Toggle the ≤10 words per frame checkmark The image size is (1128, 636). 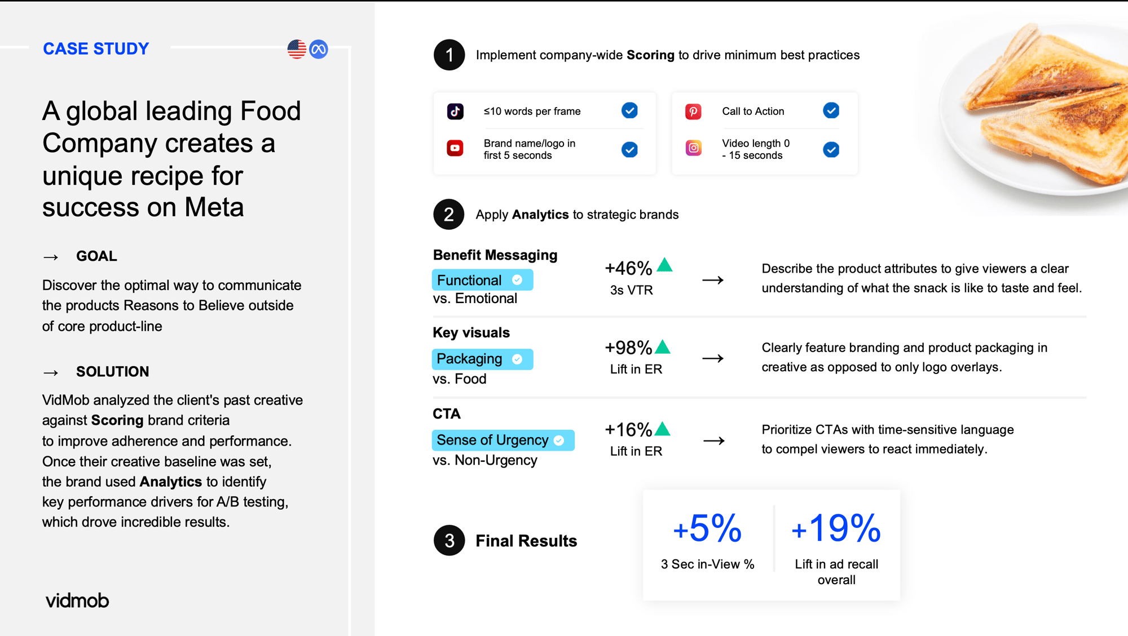629,110
